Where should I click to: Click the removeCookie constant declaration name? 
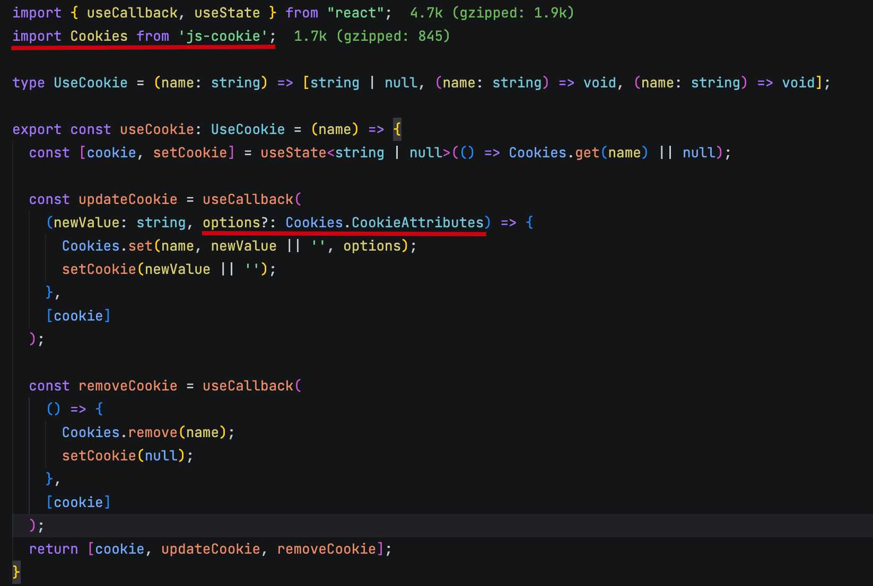click(128, 386)
